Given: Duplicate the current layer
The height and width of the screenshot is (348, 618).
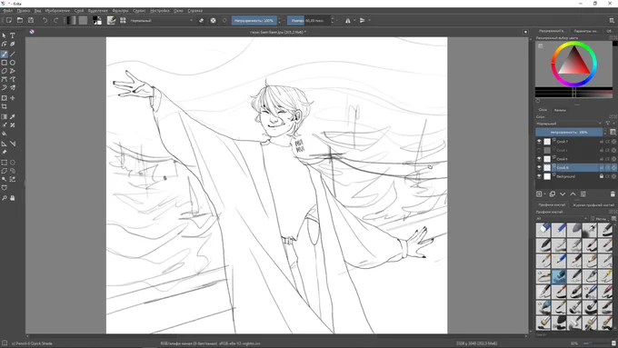Looking at the screenshot, I should (x=553, y=194).
